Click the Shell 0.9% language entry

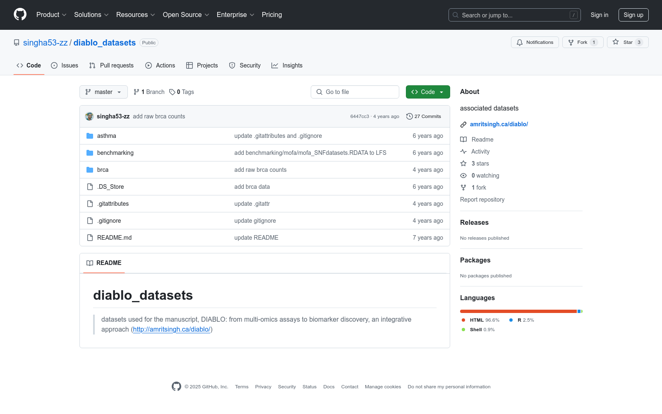coord(478,330)
